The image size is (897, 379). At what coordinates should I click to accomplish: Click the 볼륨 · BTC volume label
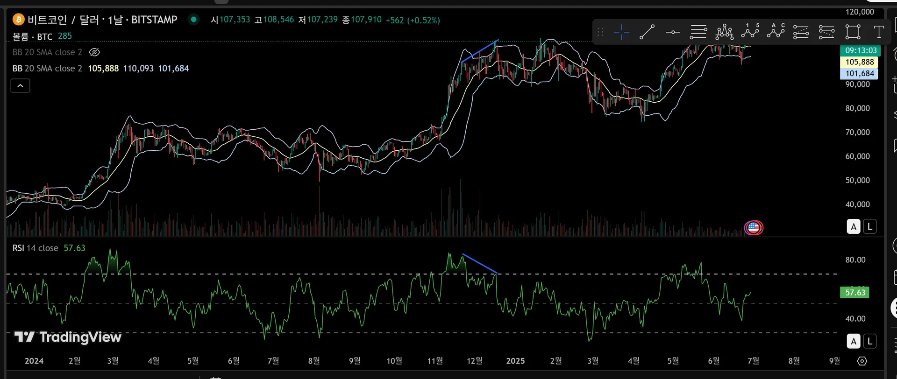click(32, 36)
